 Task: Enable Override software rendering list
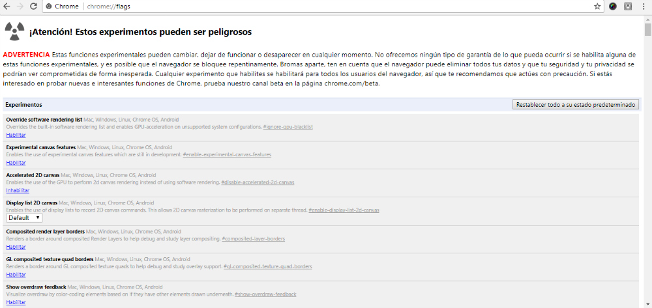[16, 135]
